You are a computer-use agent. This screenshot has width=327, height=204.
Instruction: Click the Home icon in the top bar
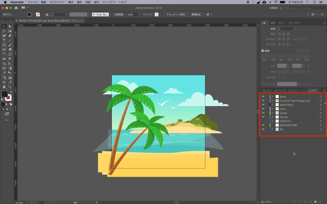(x=16, y=8)
